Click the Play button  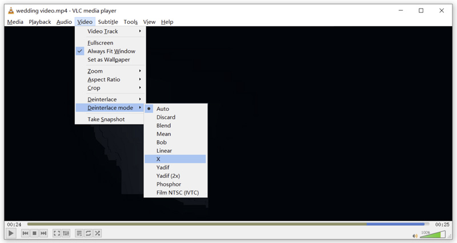11,233
